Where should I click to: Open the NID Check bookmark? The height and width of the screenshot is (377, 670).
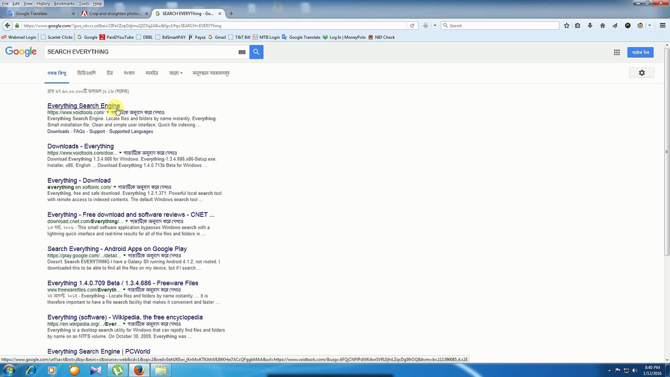click(382, 37)
